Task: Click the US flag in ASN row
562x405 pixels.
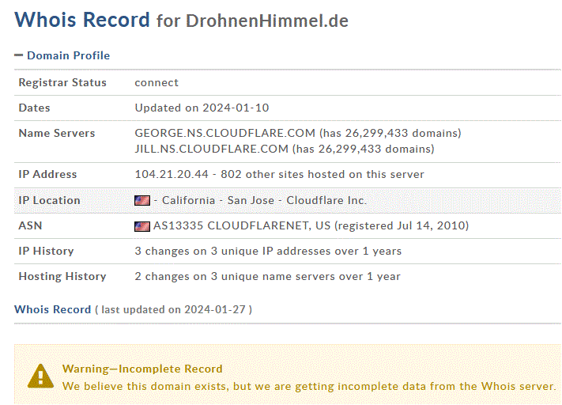Action: [142, 226]
